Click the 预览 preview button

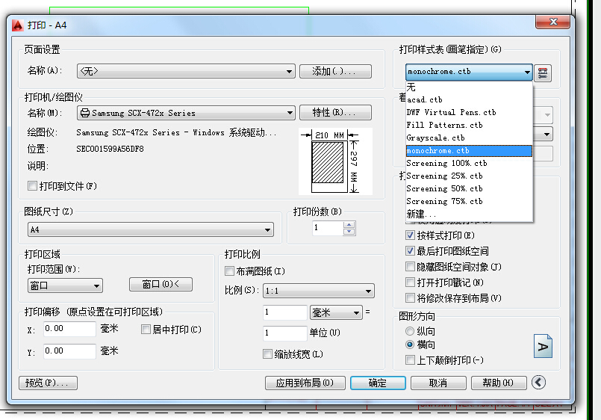pyautogui.click(x=49, y=383)
